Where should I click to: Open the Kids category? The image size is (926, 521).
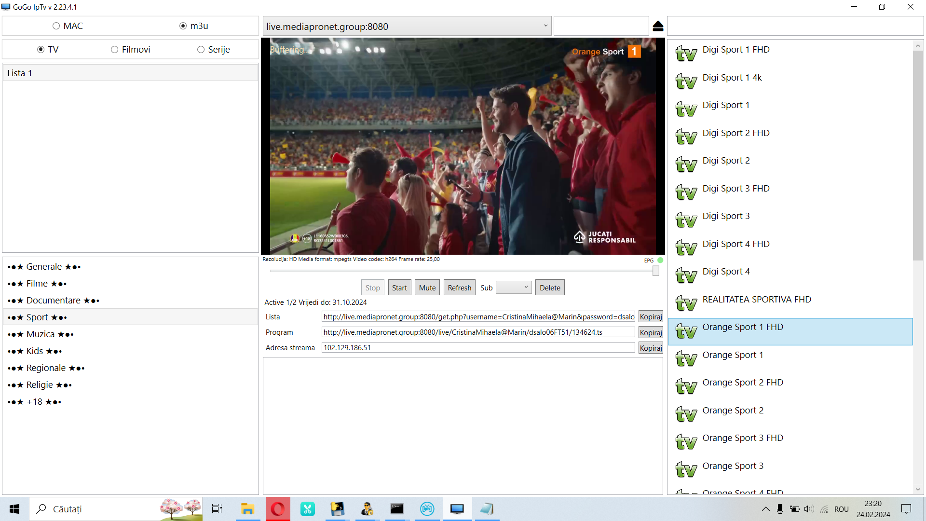click(130, 351)
